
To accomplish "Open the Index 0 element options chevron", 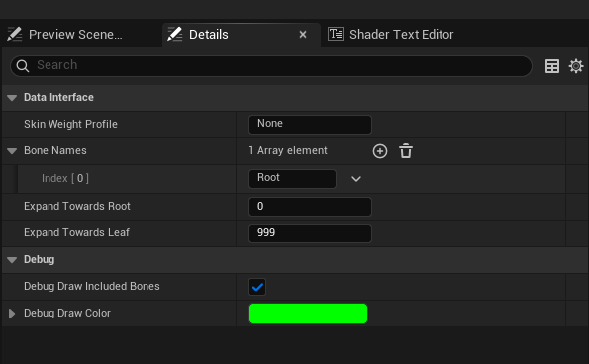I will tap(356, 179).
